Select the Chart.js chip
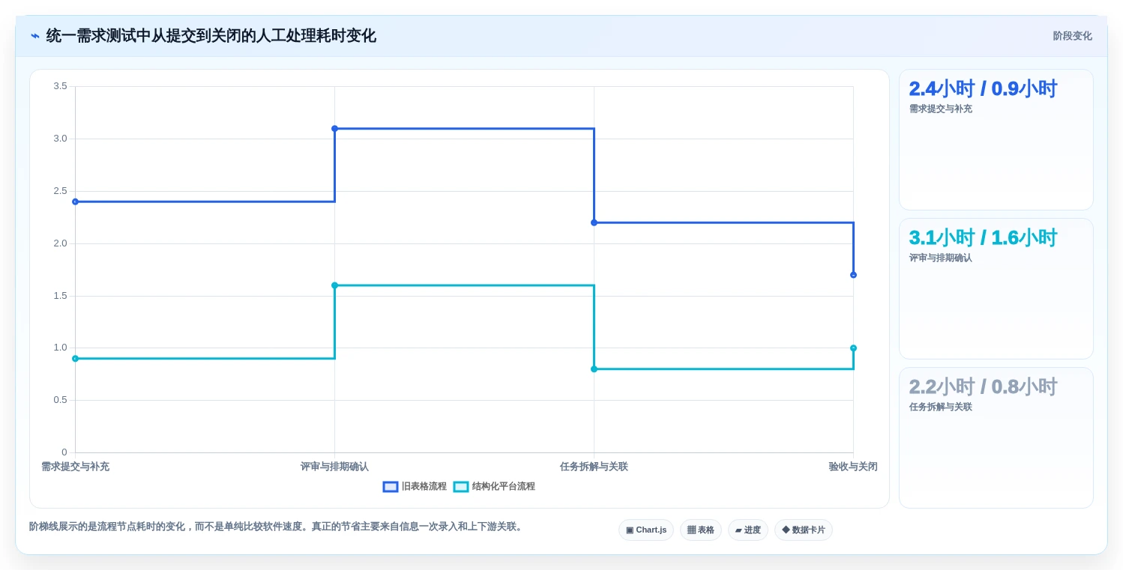Screen dimensions: 1123x570 pos(646,530)
